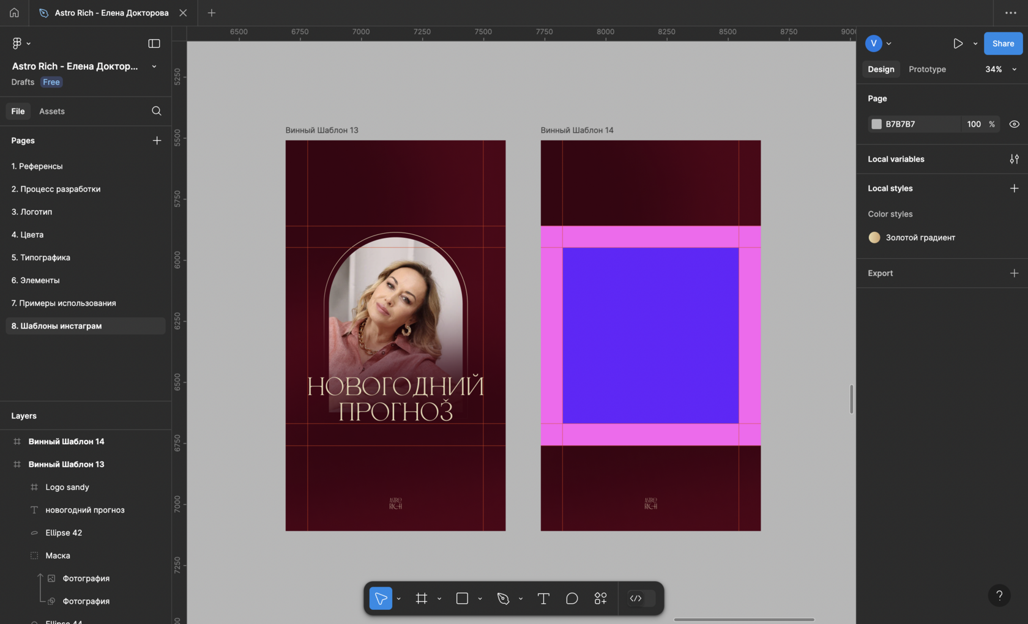Collapse the left sidebar panel

tap(154, 43)
